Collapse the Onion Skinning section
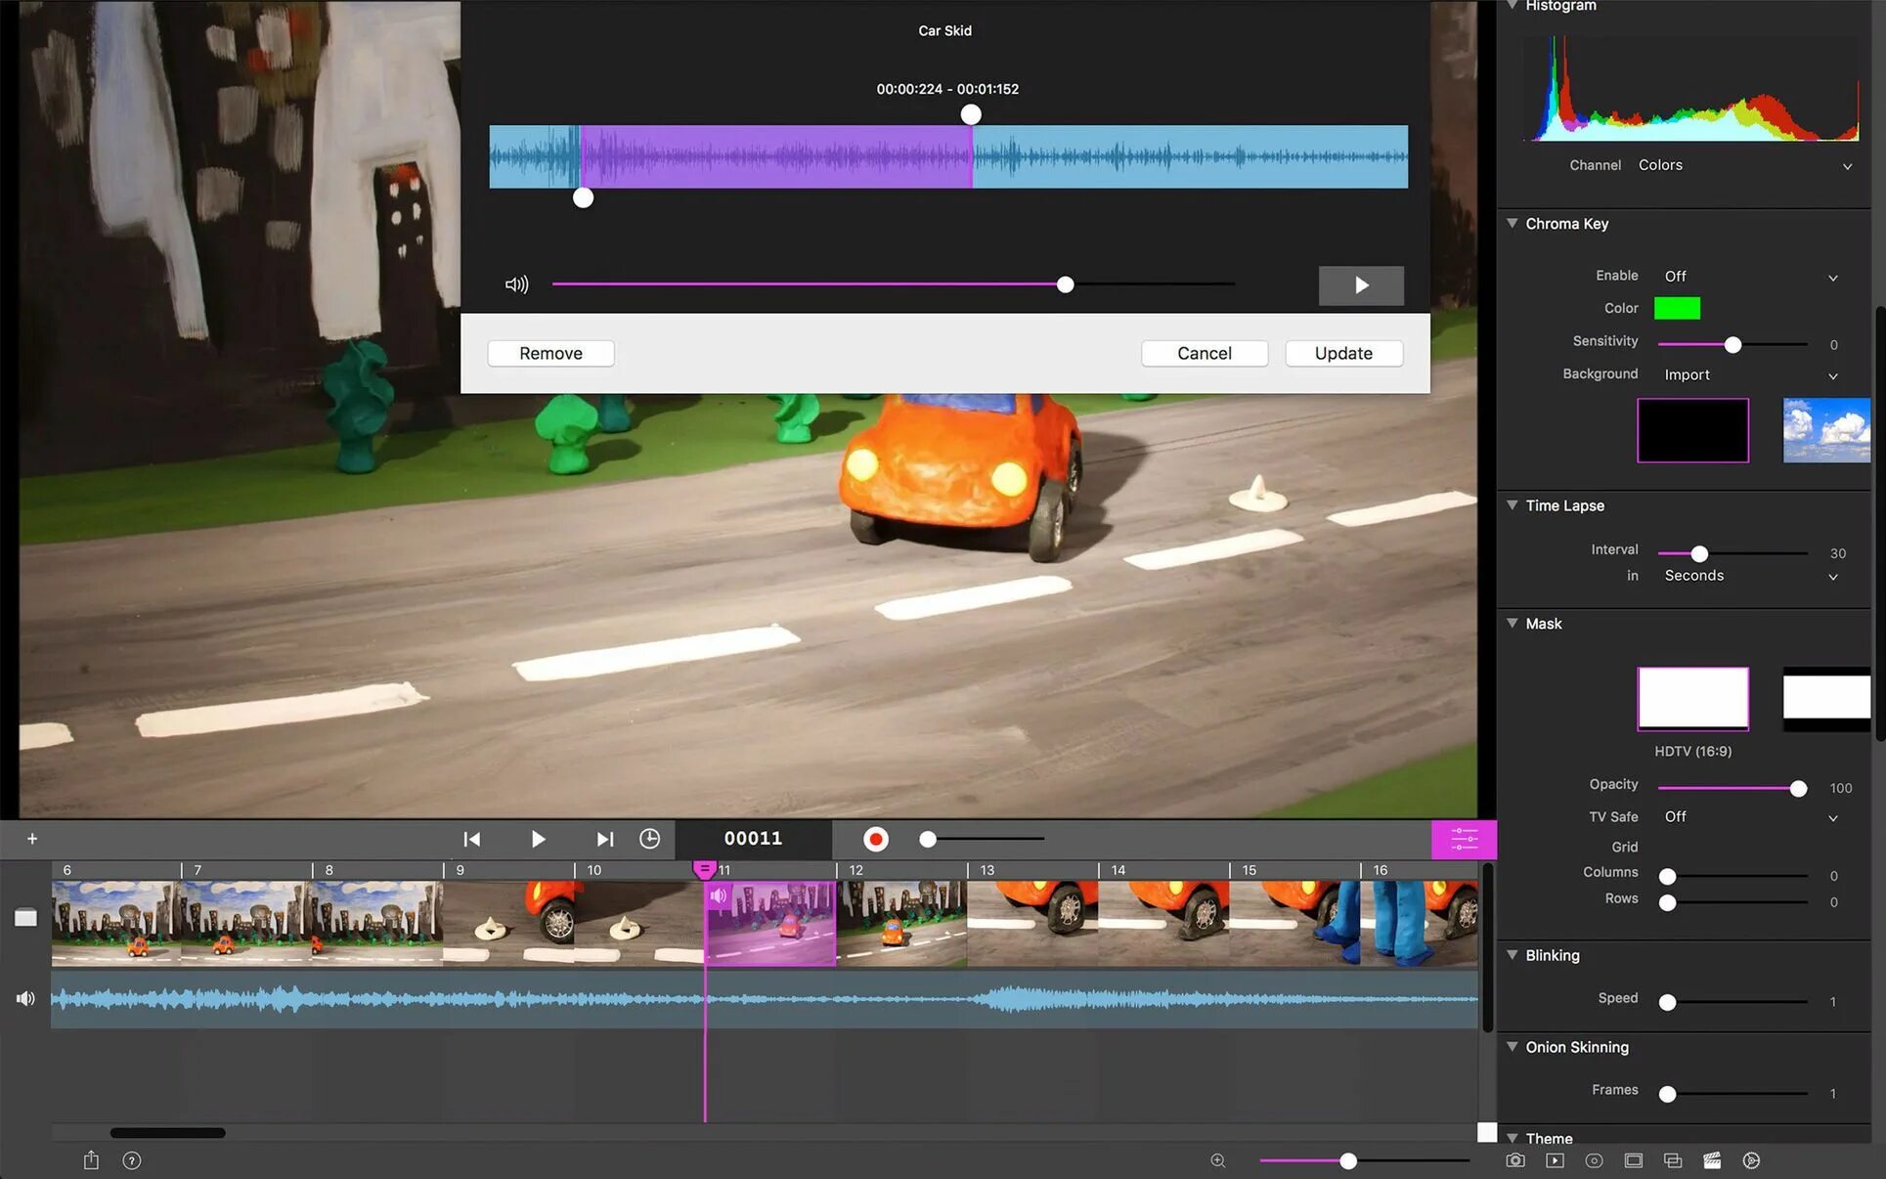 coord(1513,1047)
